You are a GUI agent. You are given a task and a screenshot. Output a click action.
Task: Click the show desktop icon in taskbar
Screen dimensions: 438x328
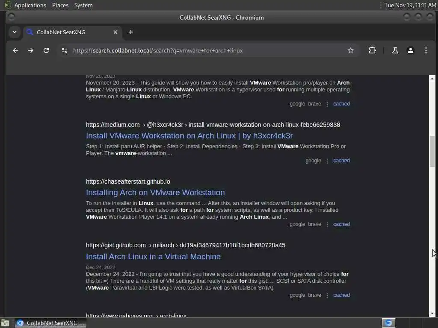(x=5, y=323)
